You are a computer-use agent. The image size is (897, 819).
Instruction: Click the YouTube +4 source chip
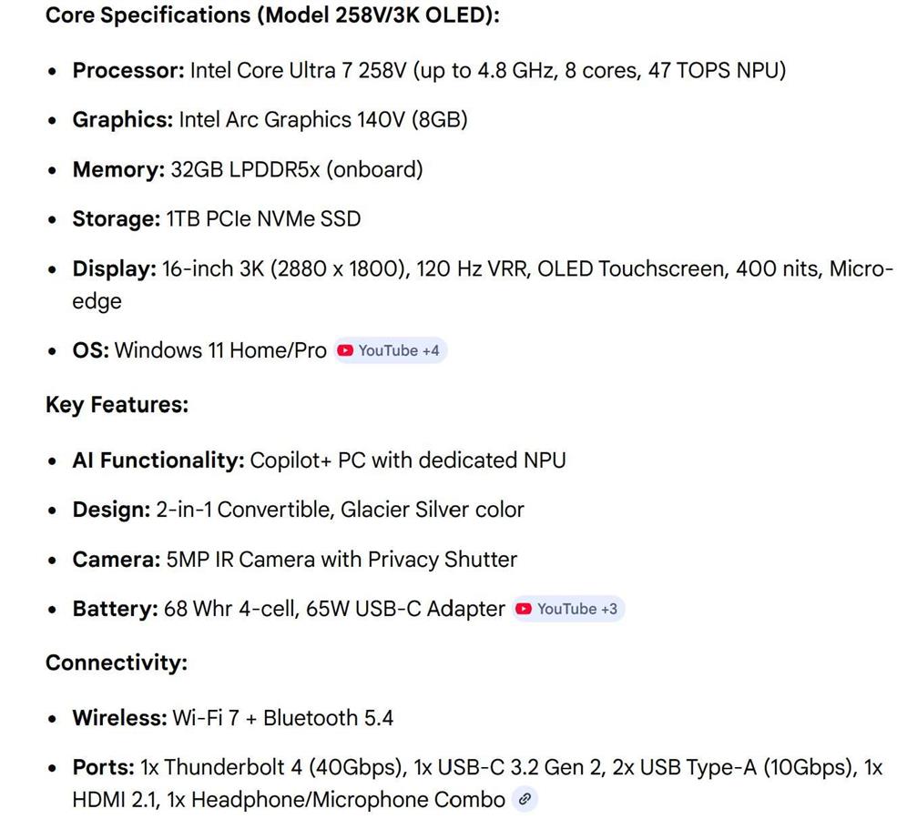point(391,350)
